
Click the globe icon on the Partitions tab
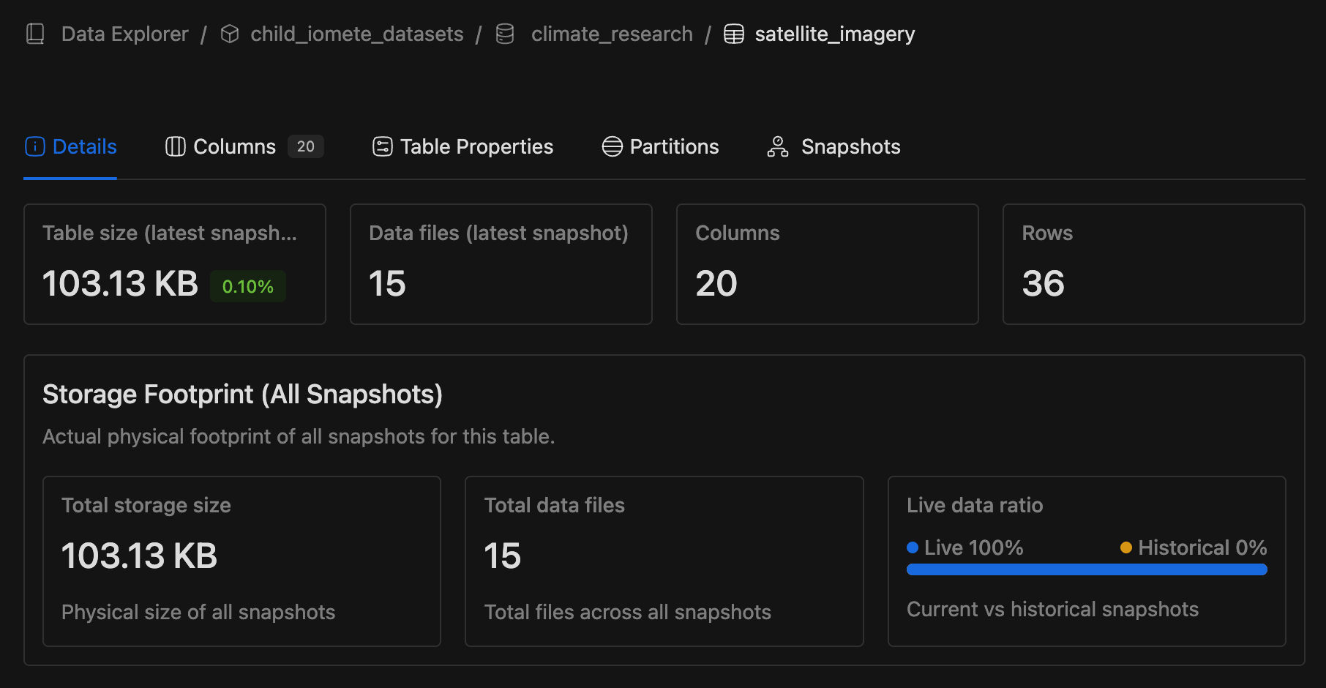(612, 146)
